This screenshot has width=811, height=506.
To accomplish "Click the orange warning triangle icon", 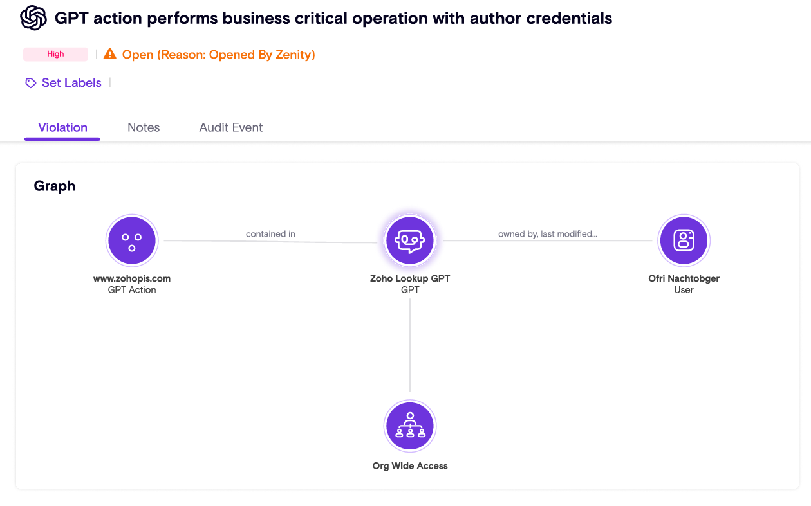I will pyautogui.click(x=110, y=54).
